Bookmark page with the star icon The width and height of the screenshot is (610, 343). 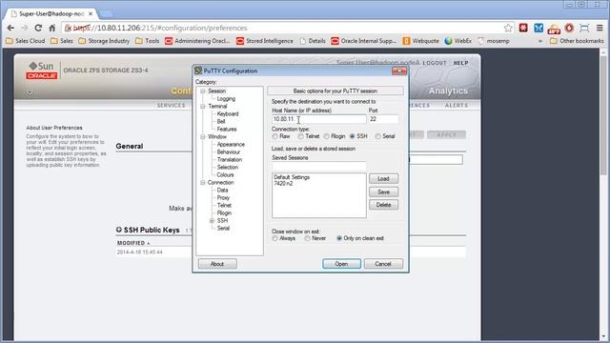(x=508, y=28)
